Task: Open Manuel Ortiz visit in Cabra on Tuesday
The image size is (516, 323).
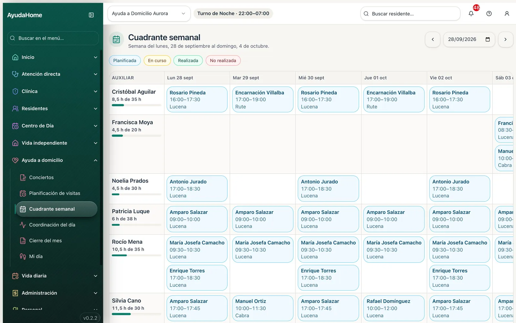Action: click(x=263, y=308)
